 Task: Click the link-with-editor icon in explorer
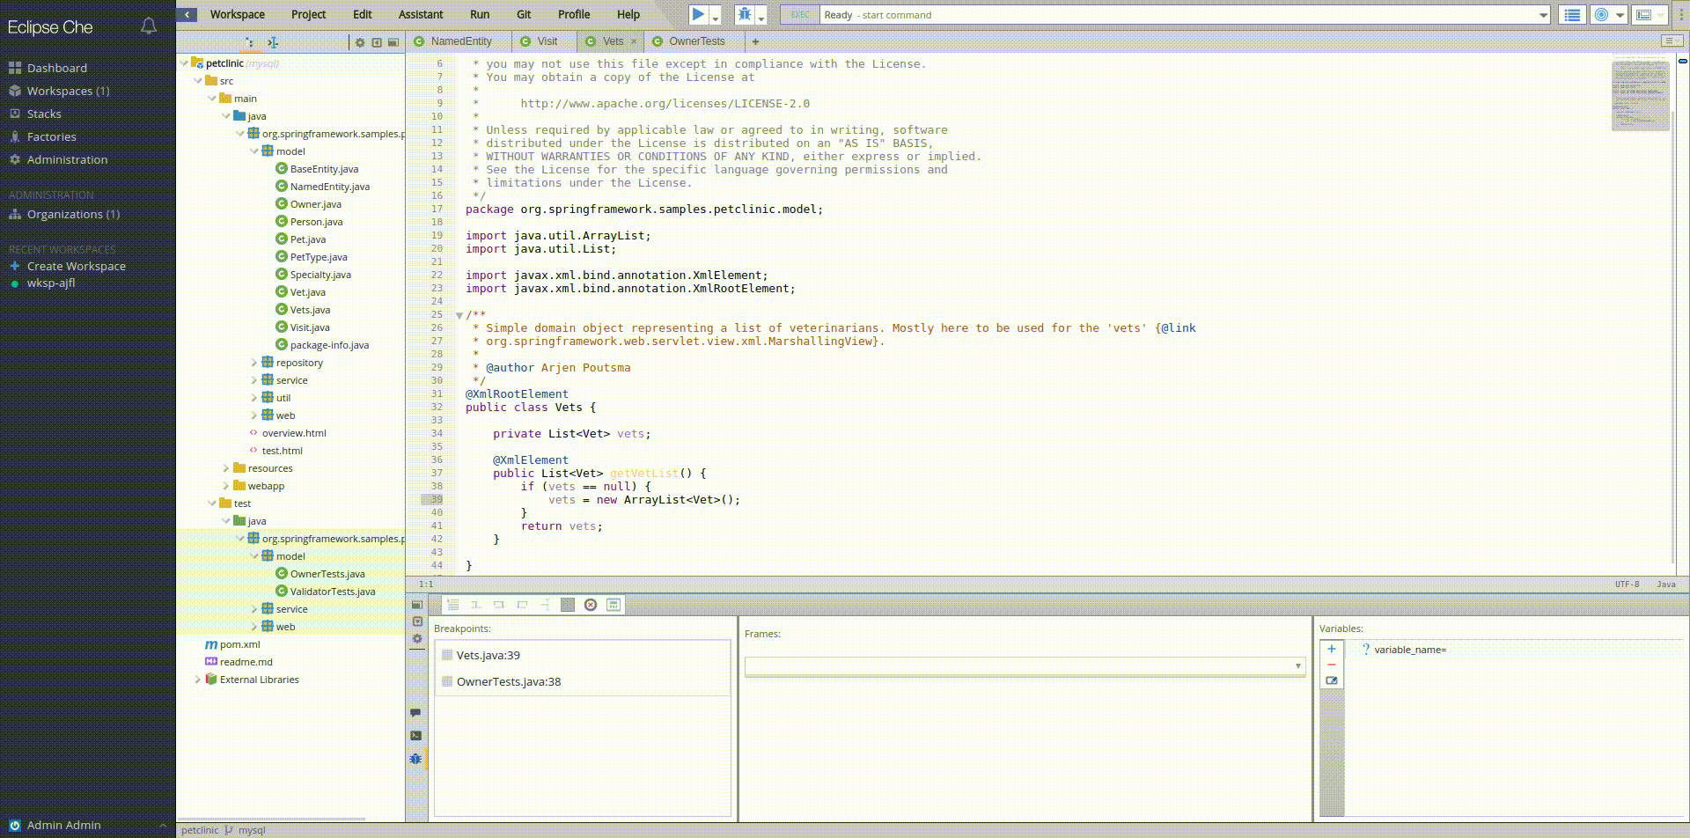coord(273,42)
